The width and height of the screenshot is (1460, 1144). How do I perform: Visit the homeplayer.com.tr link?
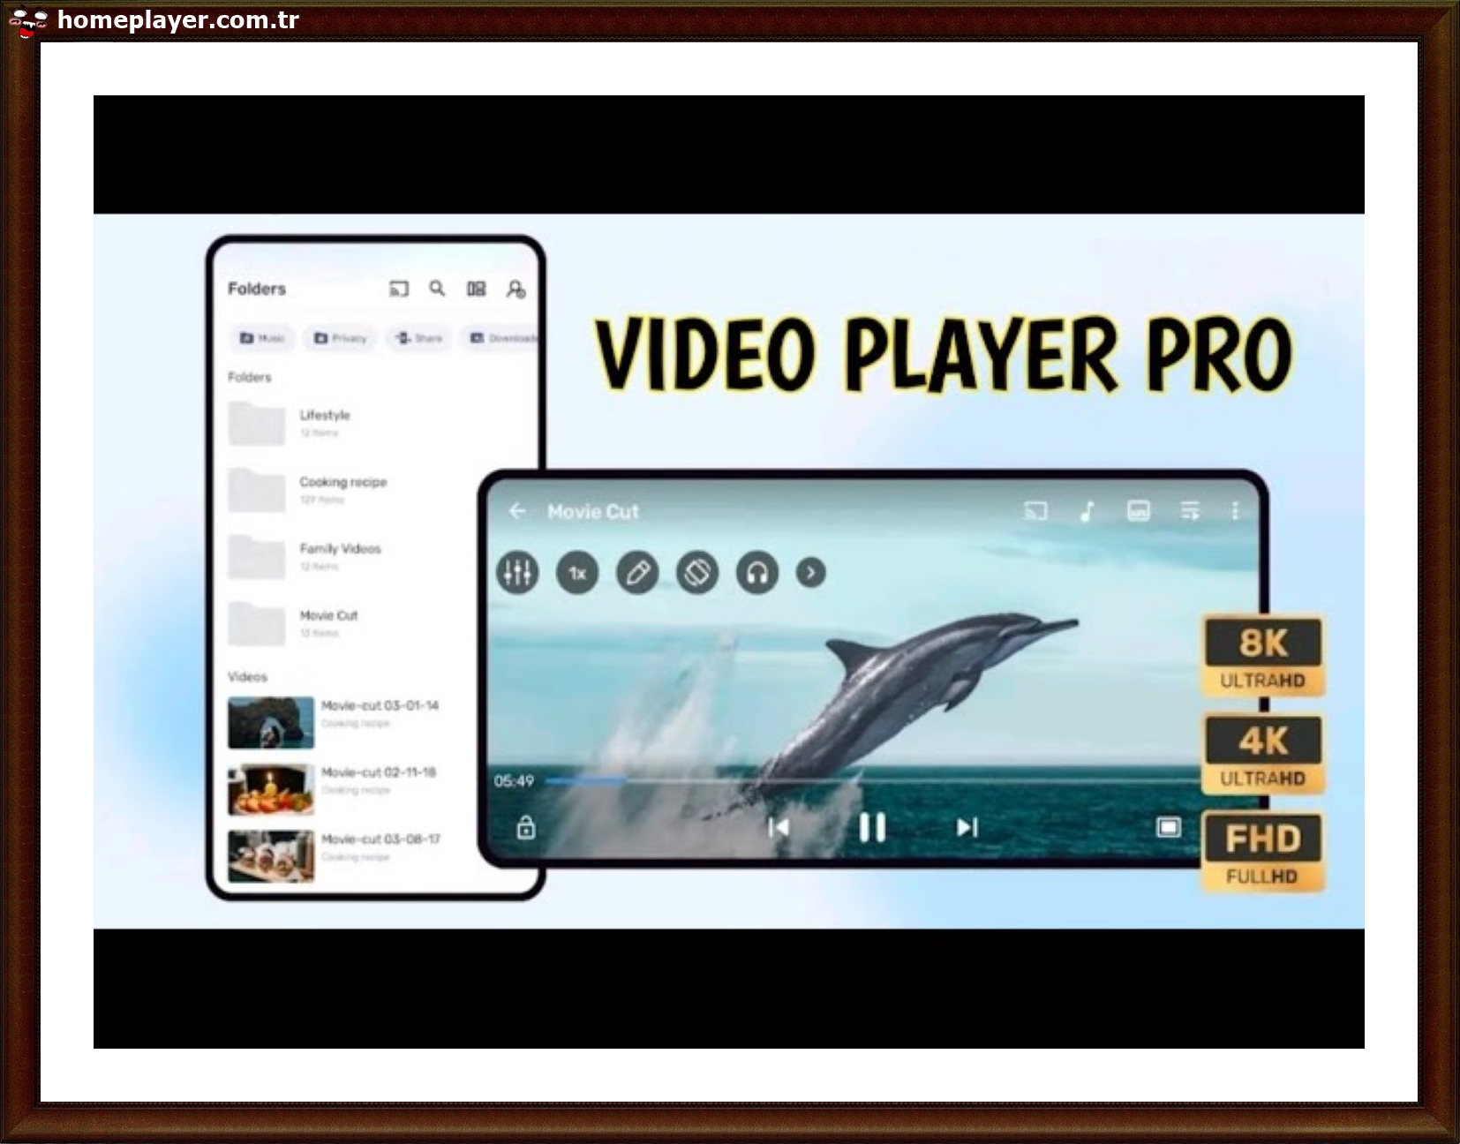(175, 19)
